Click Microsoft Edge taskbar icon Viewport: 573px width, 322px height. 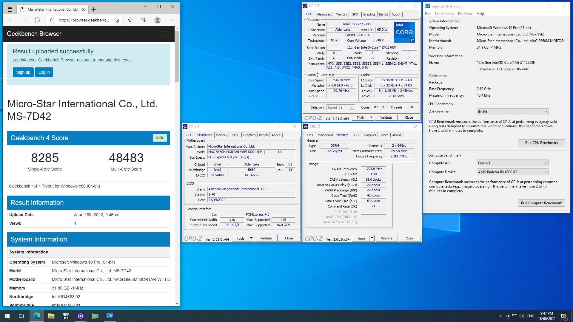[37, 316]
